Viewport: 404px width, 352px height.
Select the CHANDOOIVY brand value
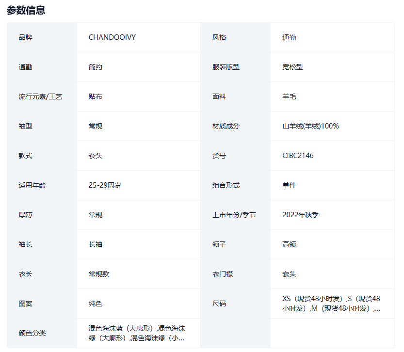coord(112,37)
